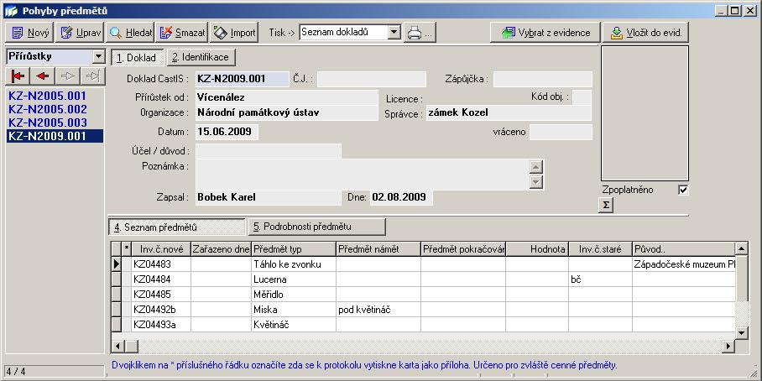Click the Smazat delete button
The width and height of the screenshot is (762, 381).
click(182, 33)
